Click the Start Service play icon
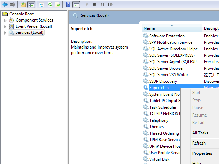Image resolution: width=219 pixels, height=164 pixels. coord(87,4)
